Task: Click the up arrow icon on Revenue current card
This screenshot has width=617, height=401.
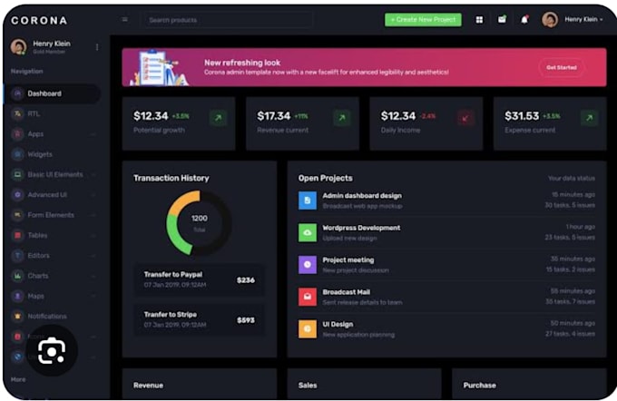Action: click(342, 118)
